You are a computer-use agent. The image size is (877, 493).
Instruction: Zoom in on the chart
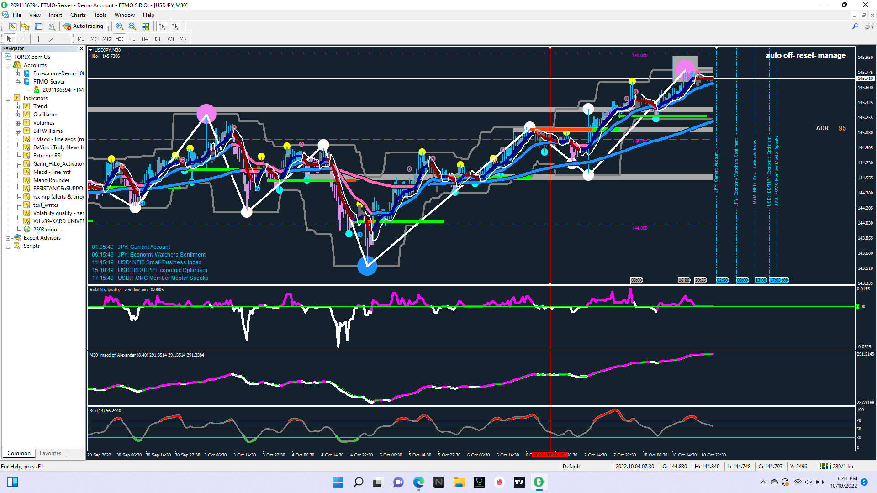(x=119, y=26)
